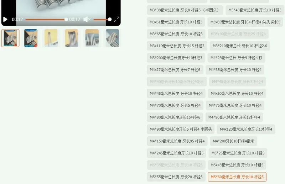Select the fifth product thumbnail
Viewport: 285px width, 184px height.
click(92, 38)
